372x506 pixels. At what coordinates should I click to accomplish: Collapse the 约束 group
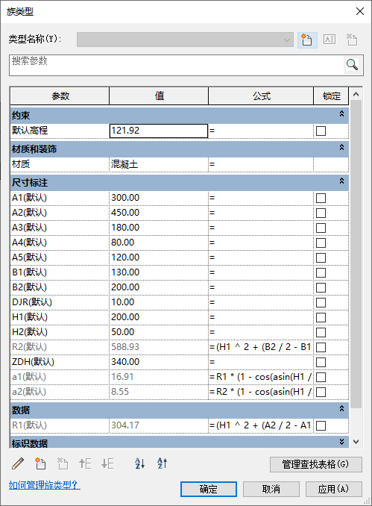[x=341, y=114]
